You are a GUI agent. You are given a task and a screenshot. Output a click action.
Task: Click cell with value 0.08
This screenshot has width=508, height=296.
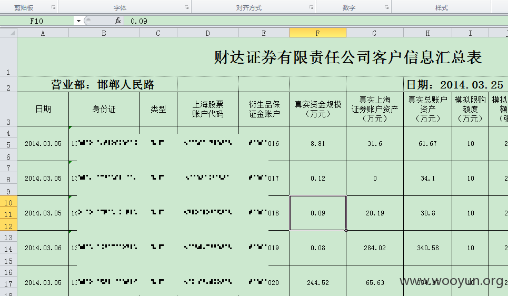tap(318, 248)
